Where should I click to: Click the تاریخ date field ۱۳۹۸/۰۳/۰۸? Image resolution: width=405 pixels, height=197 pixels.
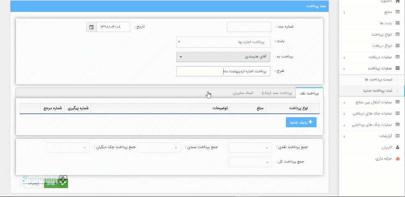pyautogui.click(x=113, y=27)
